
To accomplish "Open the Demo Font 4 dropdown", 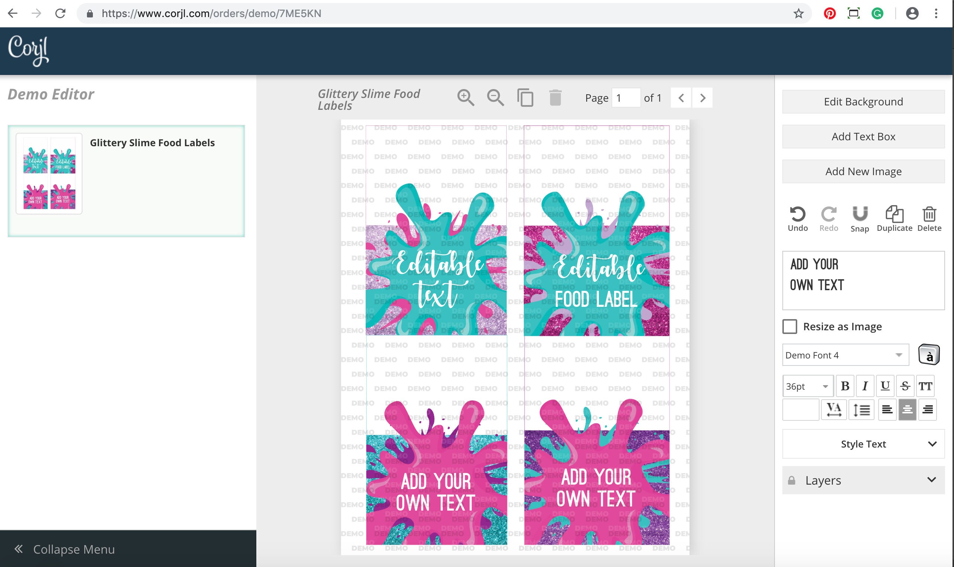I will pos(846,355).
